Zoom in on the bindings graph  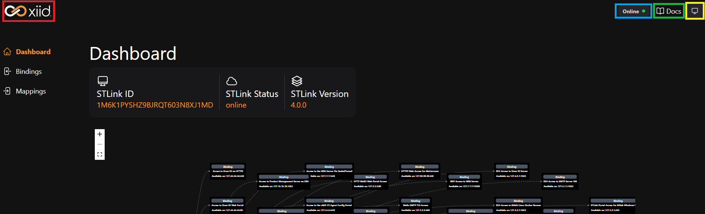coord(100,134)
